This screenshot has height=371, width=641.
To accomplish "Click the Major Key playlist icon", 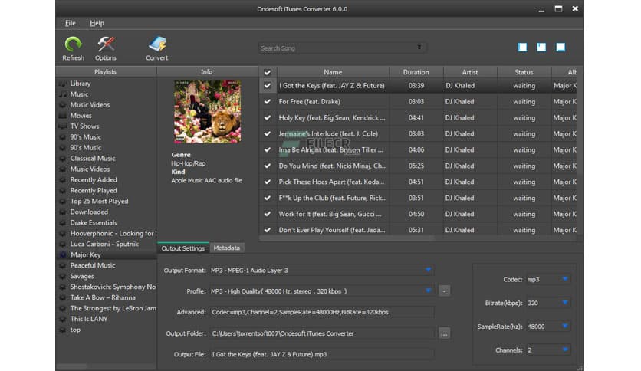I will coord(63,254).
